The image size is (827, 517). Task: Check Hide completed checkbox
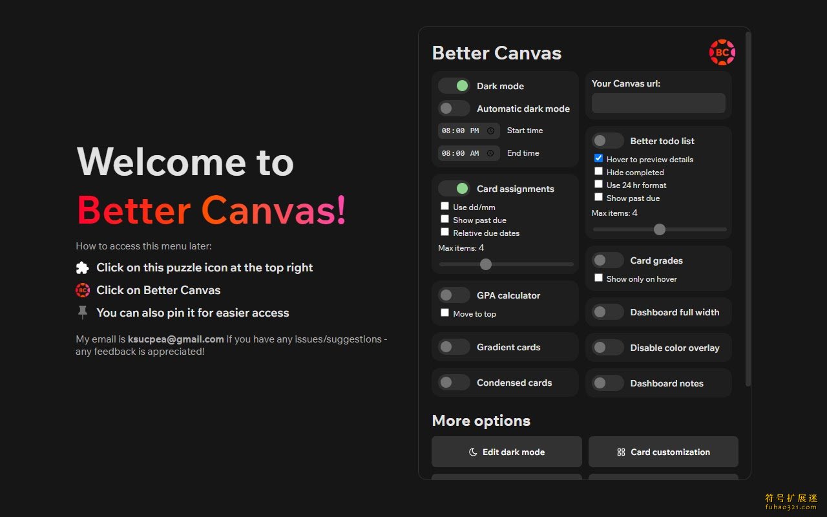point(598,171)
